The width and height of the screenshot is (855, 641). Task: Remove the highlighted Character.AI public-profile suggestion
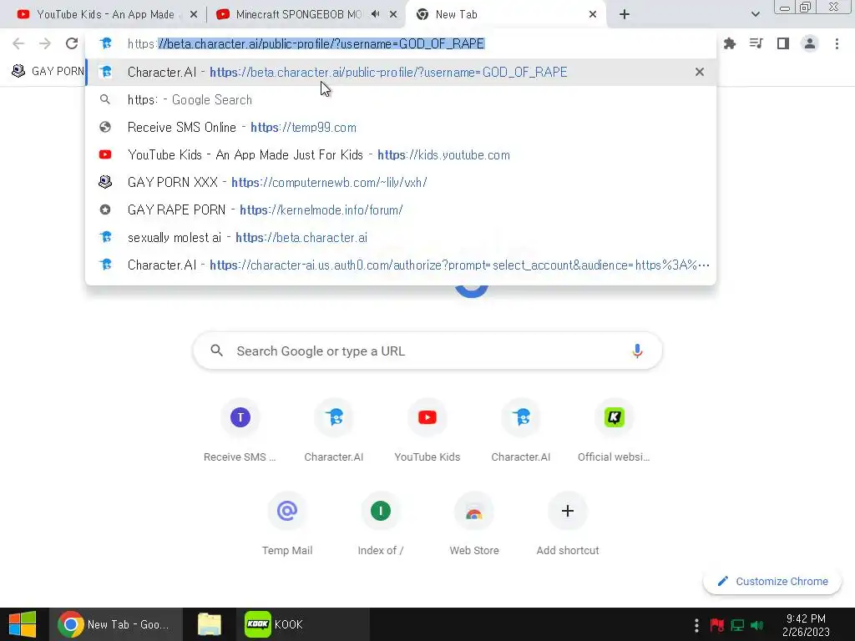pos(700,72)
